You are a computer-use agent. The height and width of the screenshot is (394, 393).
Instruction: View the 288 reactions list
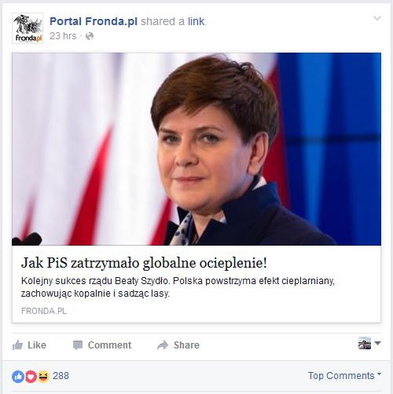[x=61, y=376]
